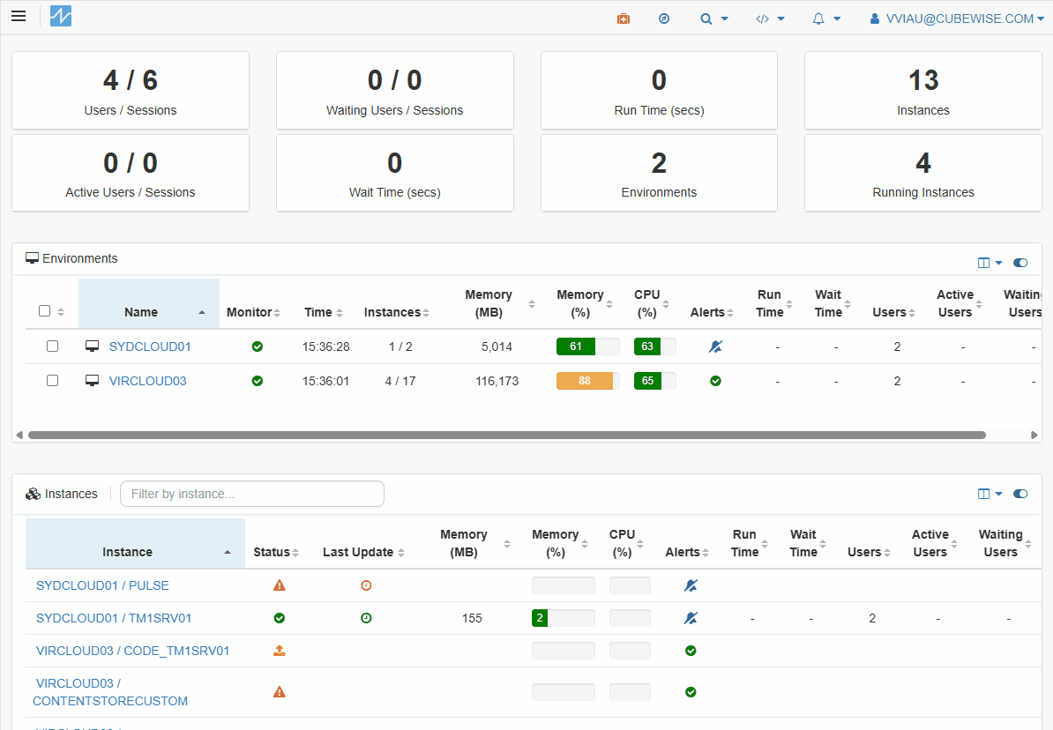The height and width of the screenshot is (730, 1053).
Task: Click TM1SRV01 last update clock icon
Action: tap(366, 618)
